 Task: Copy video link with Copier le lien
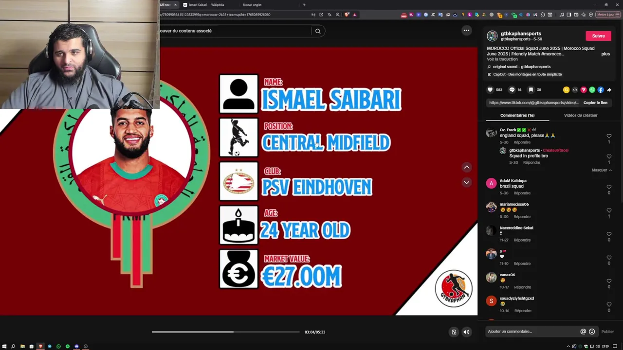click(x=595, y=103)
